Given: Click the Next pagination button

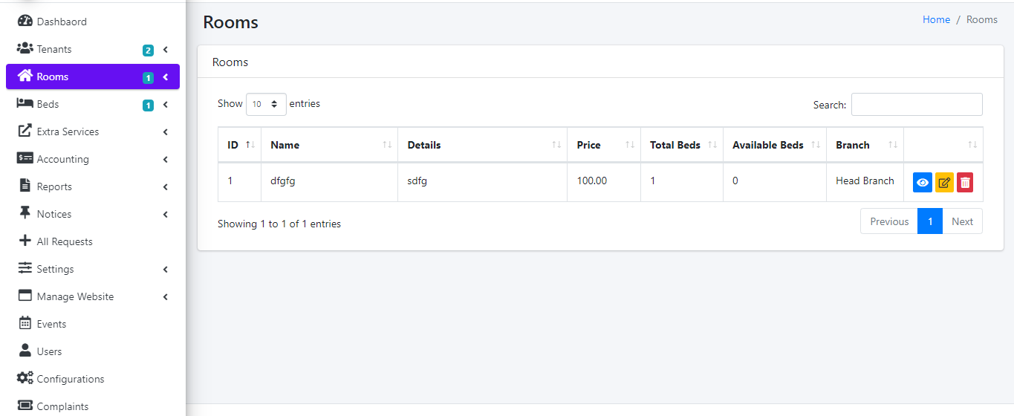Looking at the screenshot, I should (962, 221).
